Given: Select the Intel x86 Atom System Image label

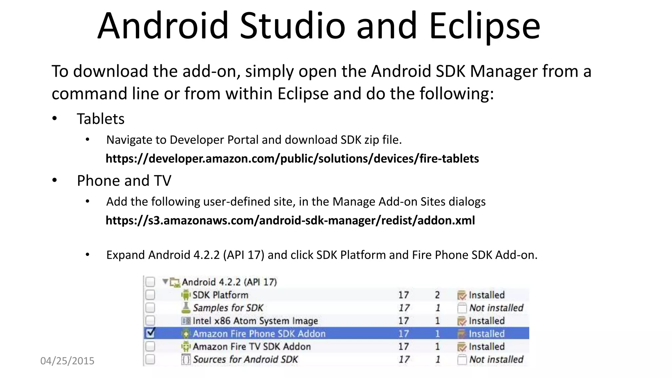Looking at the screenshot, I should click(255, 321).
